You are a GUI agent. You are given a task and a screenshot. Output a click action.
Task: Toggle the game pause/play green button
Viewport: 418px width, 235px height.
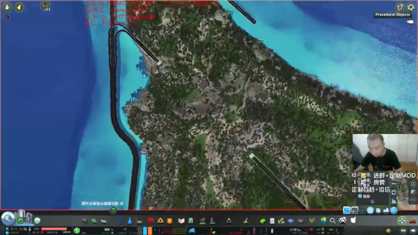[77, 230]
